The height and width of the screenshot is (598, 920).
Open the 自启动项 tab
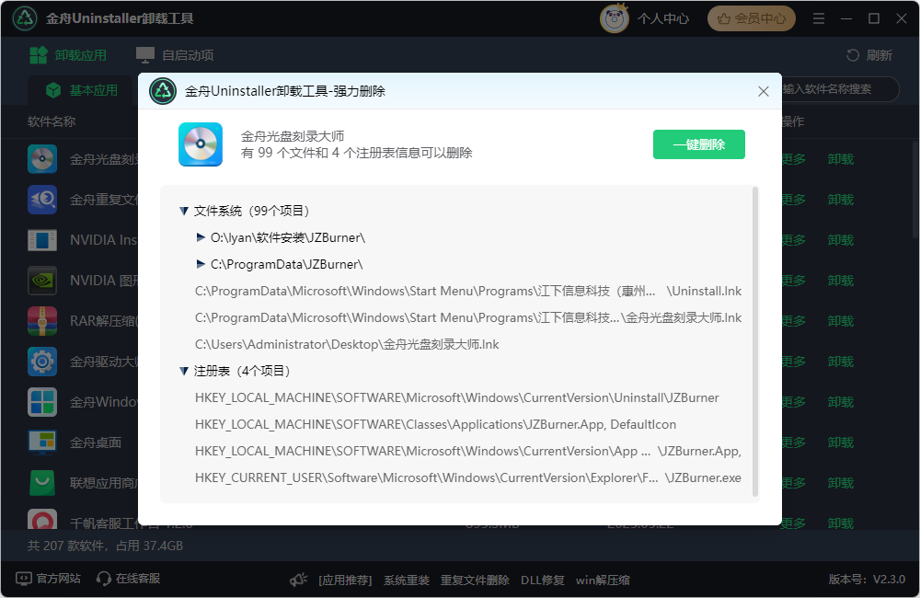(175, 55)
